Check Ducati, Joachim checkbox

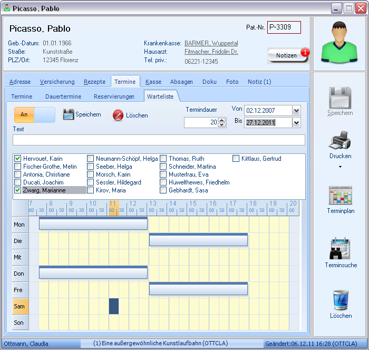click(17, 182)
